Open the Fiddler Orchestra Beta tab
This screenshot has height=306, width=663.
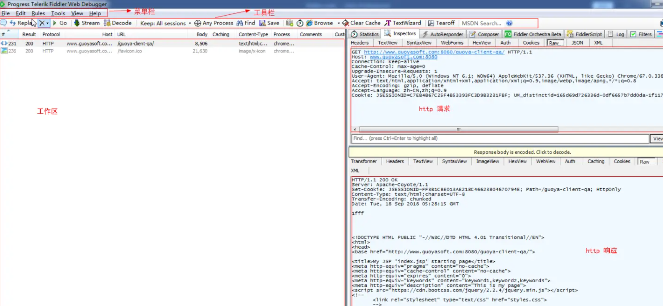[533, 34]
